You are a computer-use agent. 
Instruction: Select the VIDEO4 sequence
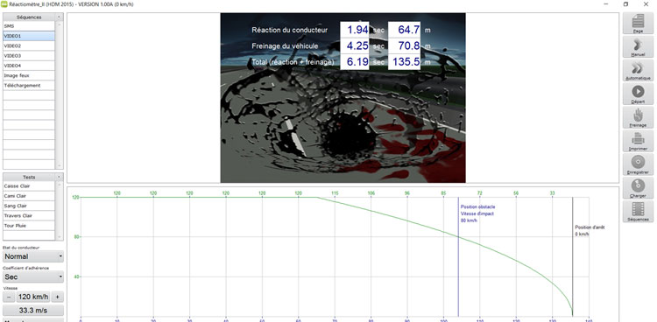click(29, 66)
